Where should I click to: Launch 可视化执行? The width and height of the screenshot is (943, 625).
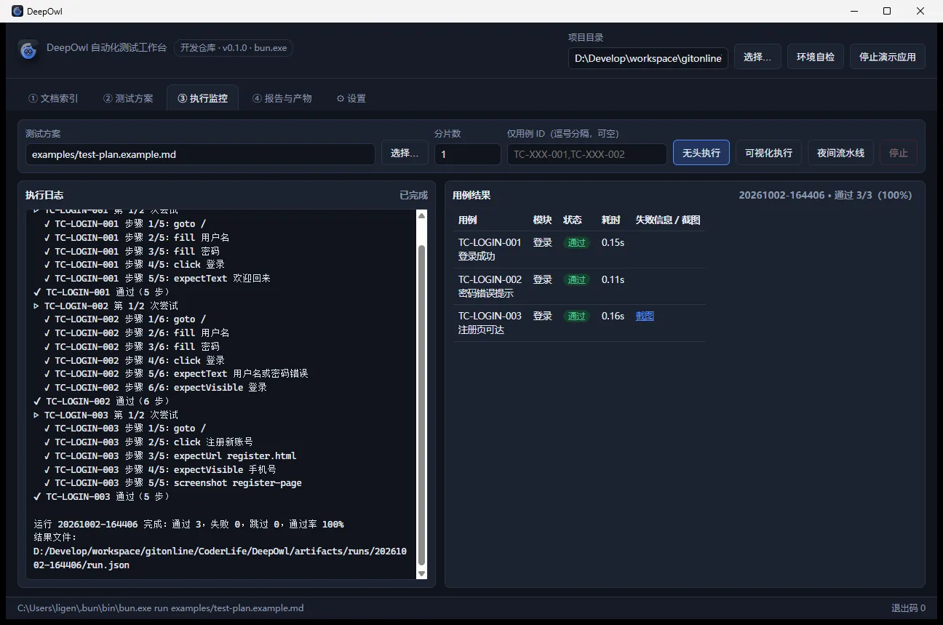768,153
